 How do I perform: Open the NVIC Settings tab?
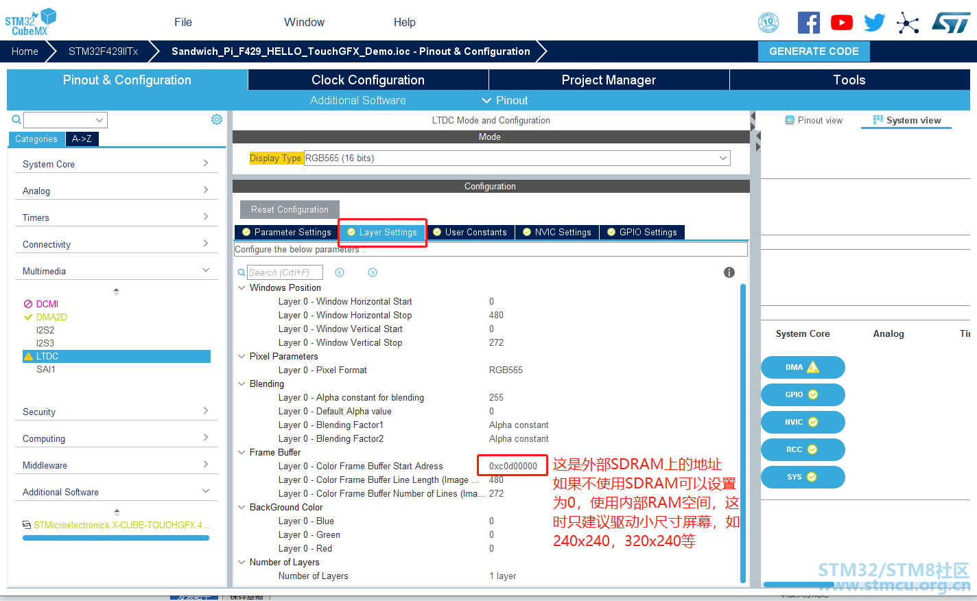coord(557,232)
